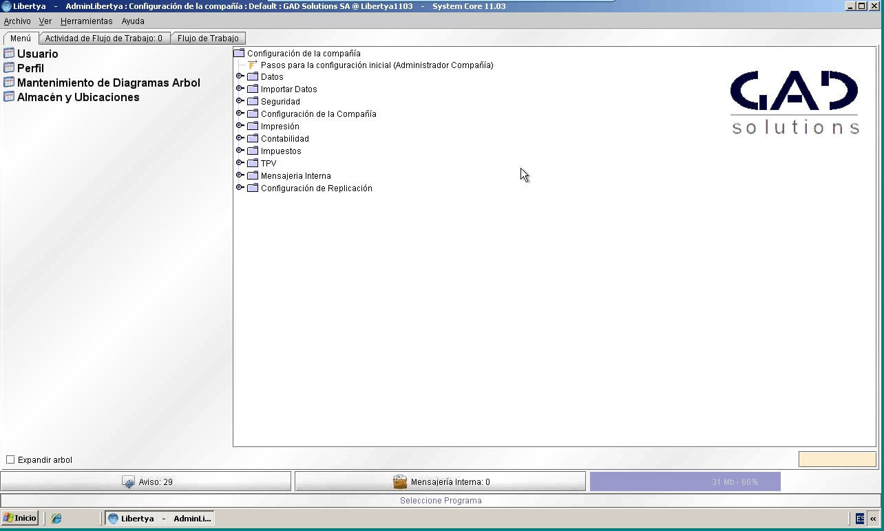Select Mensajeria Interna tree row text
Image resolution: width=884 pixels, height=531 pixels.
click(296, 176)
